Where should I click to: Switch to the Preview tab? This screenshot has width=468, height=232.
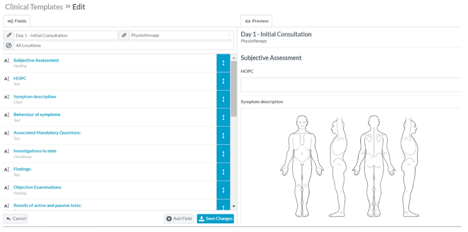pyautogui.click(x=256, y=21)
